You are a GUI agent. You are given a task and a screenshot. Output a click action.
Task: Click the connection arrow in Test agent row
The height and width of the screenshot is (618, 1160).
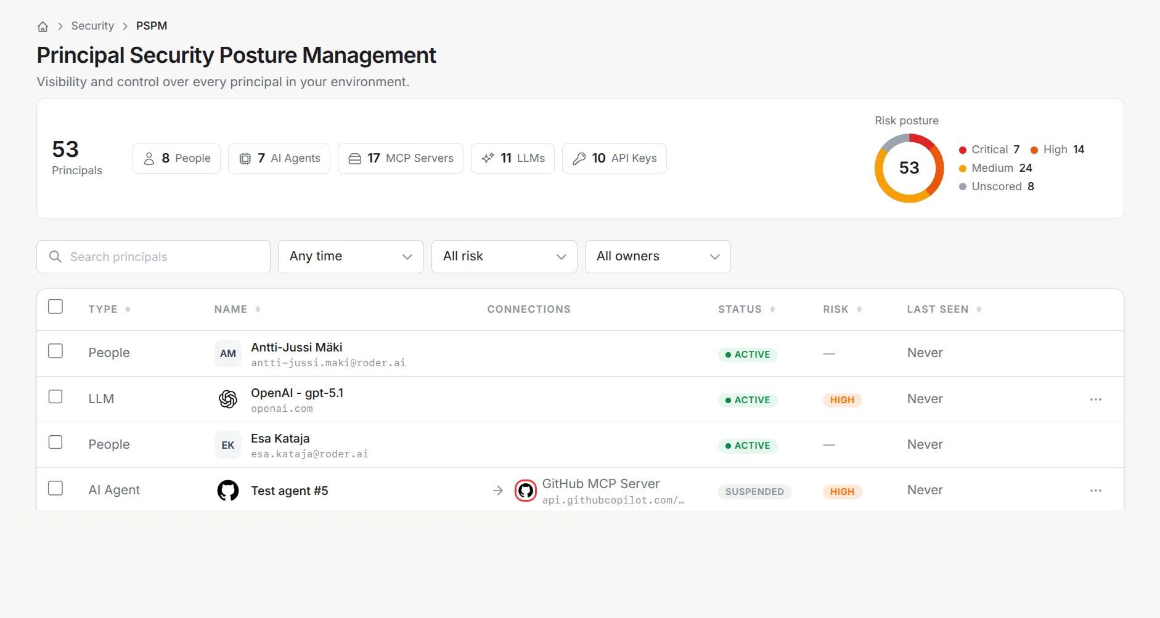(498, 491)
